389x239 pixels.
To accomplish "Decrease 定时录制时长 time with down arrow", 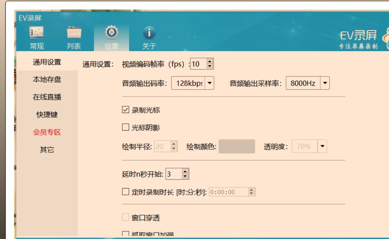I will pyautogui.click(x=251, y=194).
